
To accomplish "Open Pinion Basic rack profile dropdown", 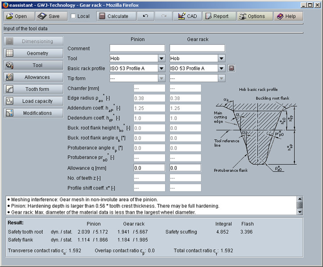I will 161,69.
